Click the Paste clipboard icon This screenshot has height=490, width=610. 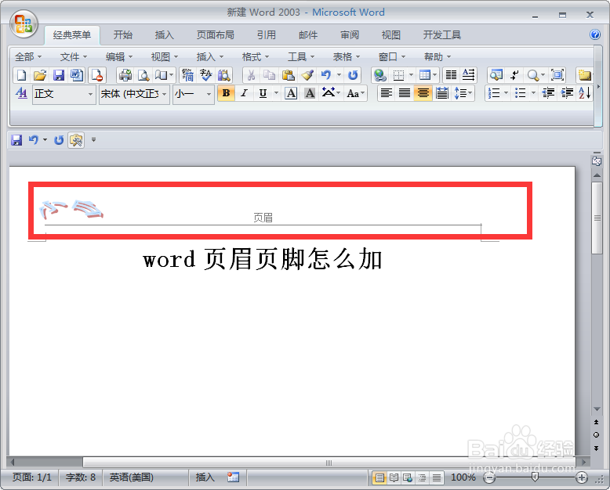(288, 75)
